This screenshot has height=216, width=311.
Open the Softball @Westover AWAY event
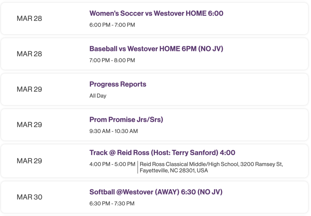pyautogui.click(x=156, y=192)
